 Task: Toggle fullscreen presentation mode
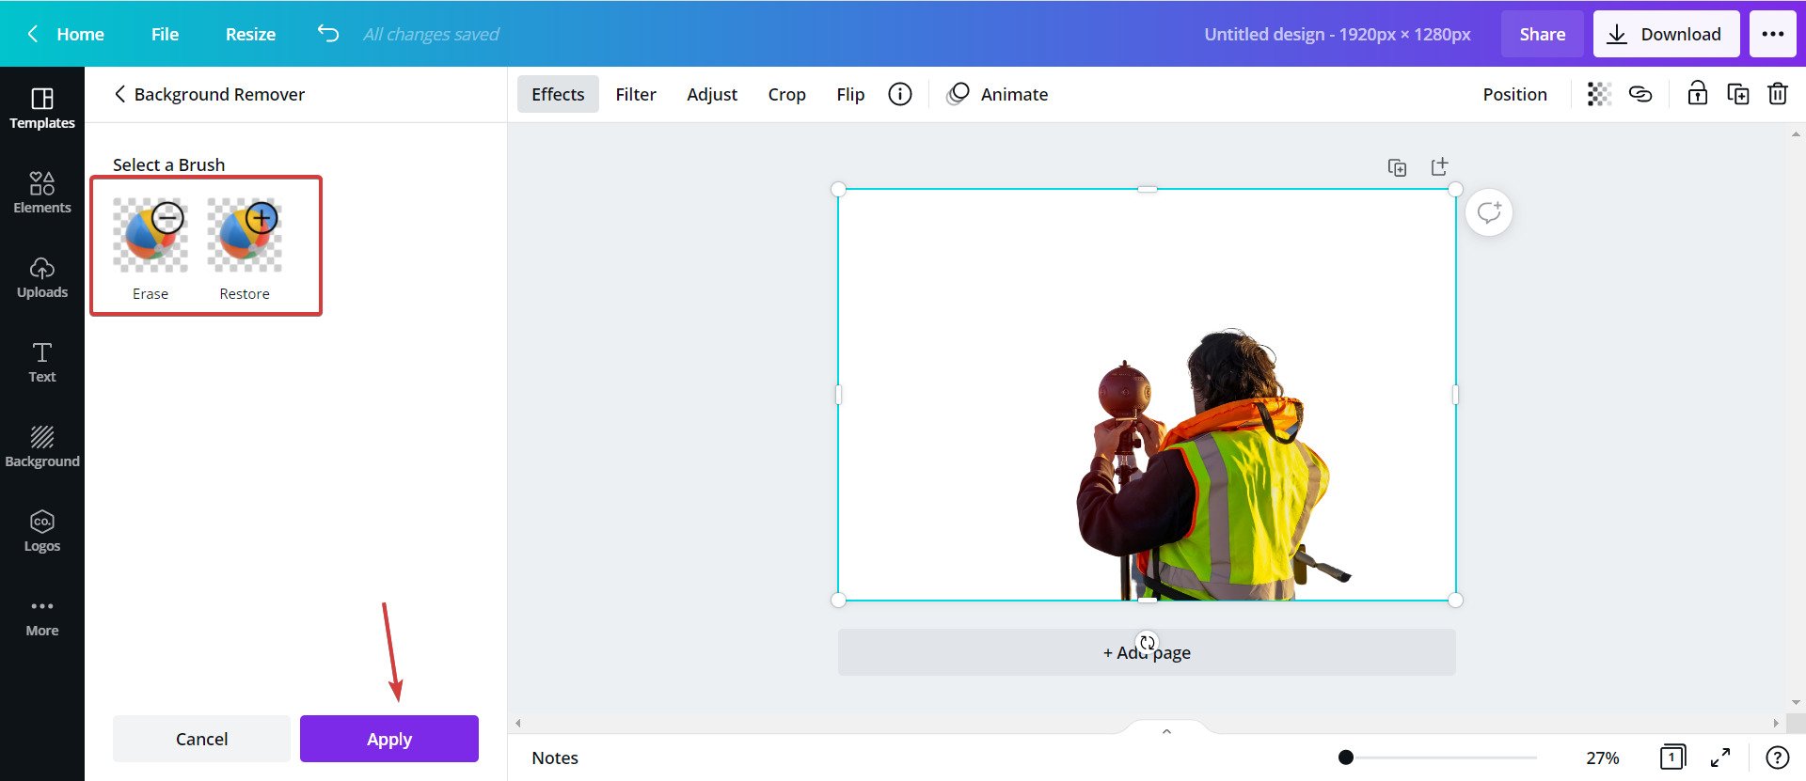coord(1720,758)
